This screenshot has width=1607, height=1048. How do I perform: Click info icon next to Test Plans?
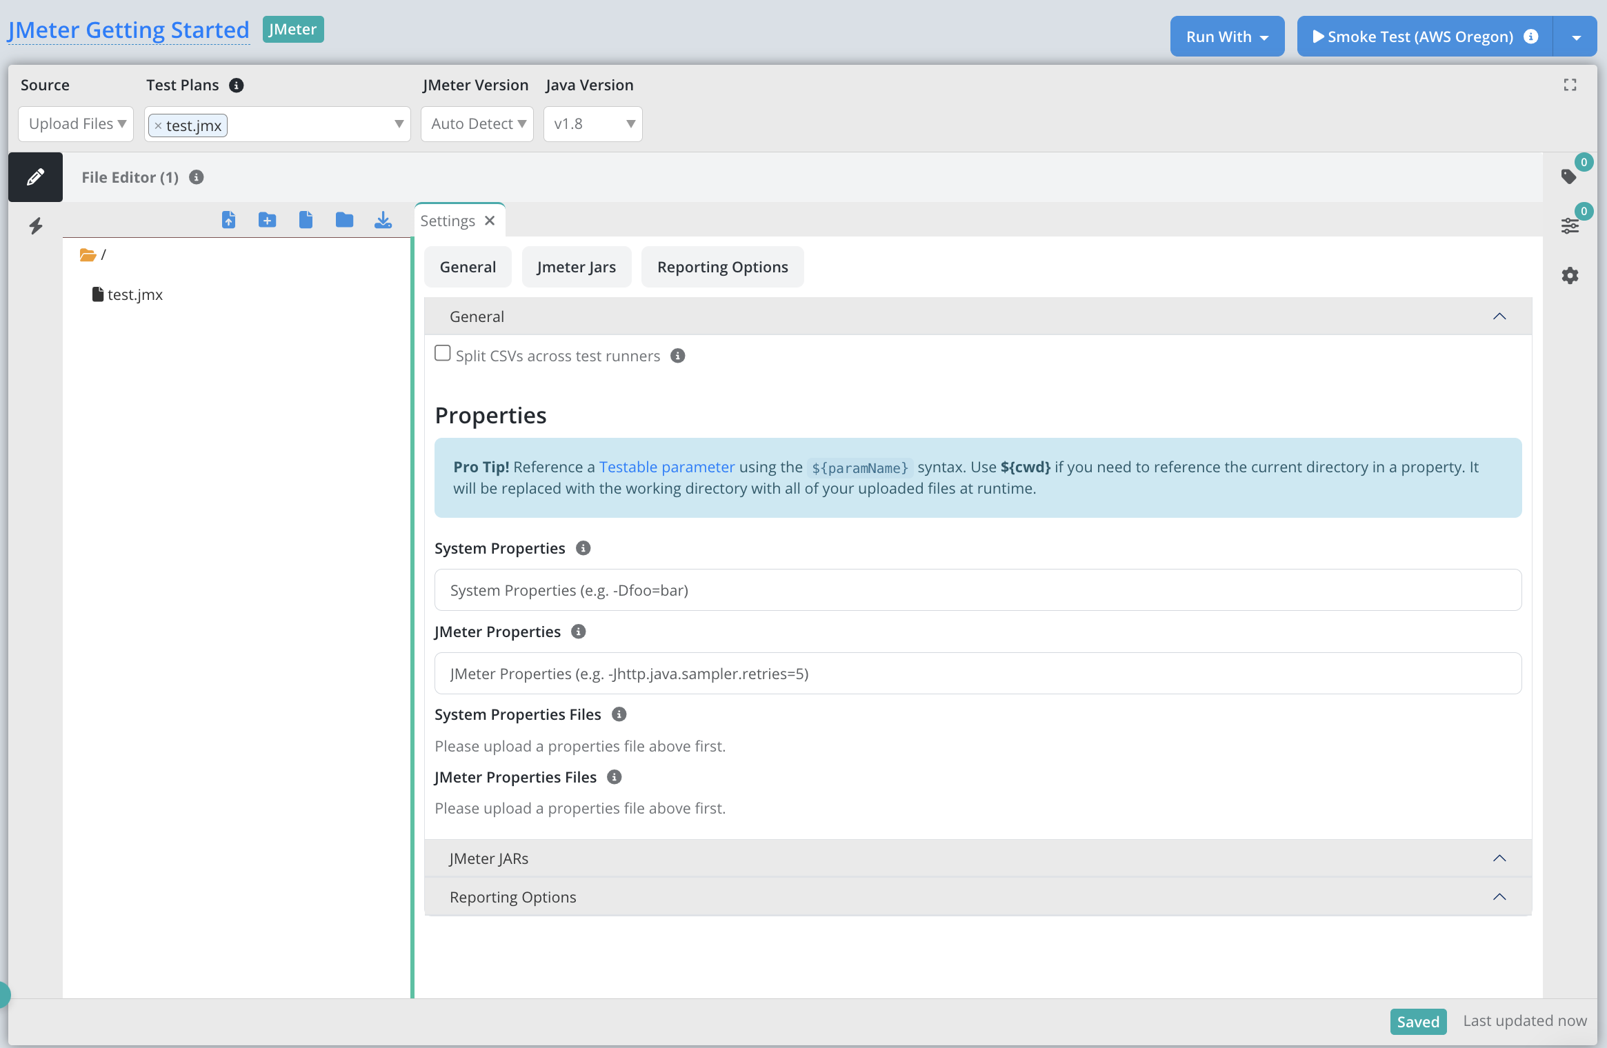point(237,85)
